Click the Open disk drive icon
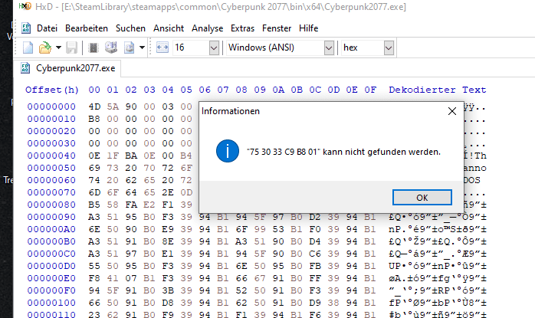 pyautogui.click(x=111, y=48)
